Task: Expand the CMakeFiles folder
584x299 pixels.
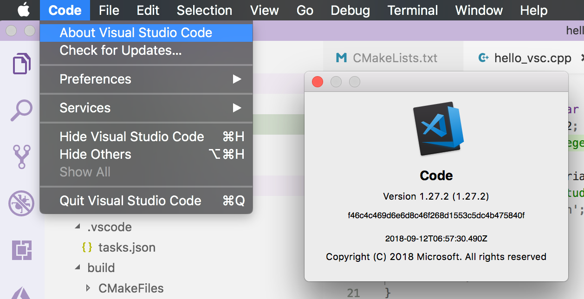Action: 88,288
